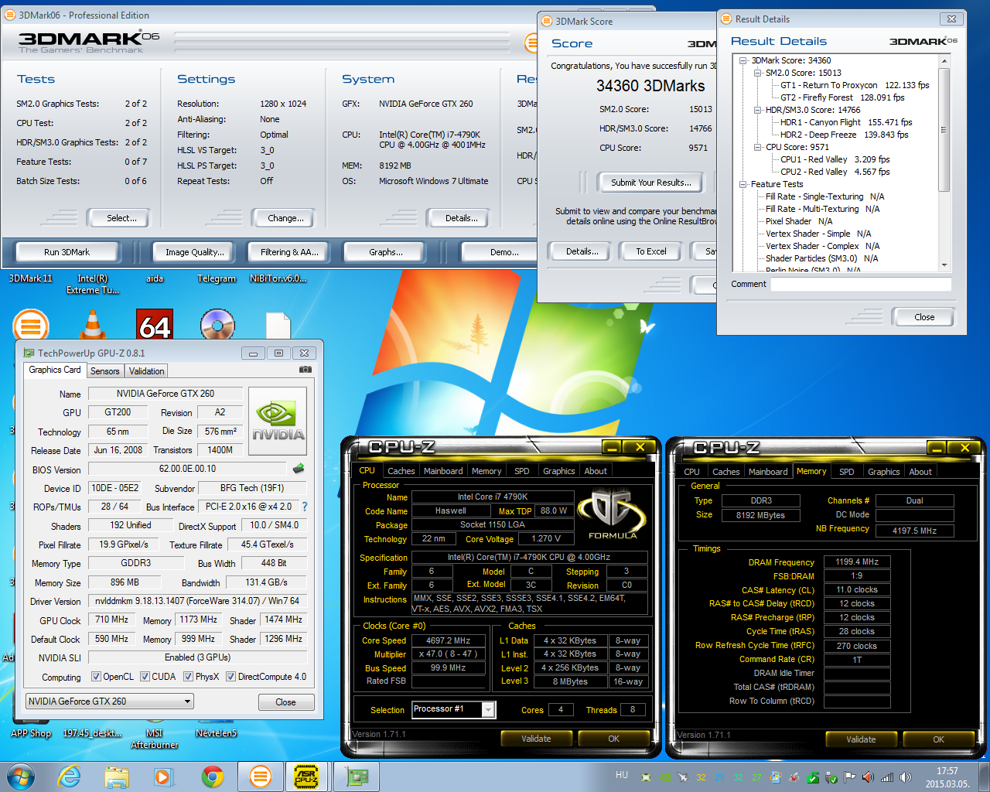Viewport: 990px width, 792px height.
Task: Toggle the PhysX checkbox
Action: 188,677
